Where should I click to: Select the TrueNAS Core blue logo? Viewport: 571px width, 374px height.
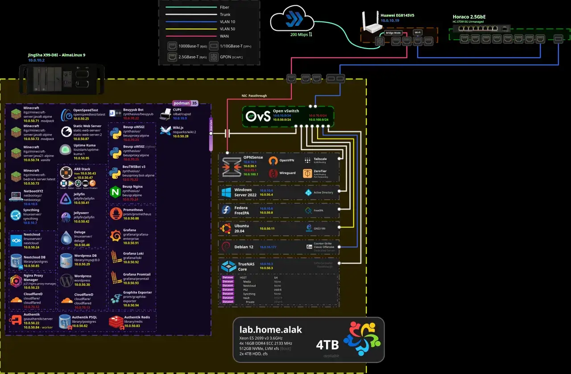click(228, 267)
